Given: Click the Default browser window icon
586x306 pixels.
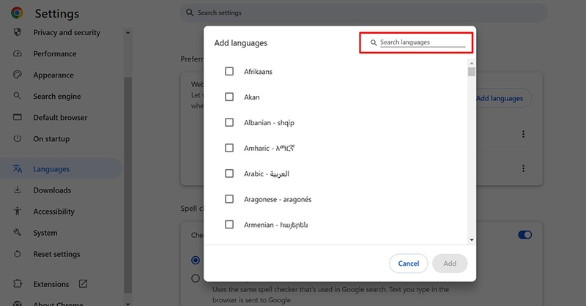Looking at the screenshot, I should coord(17,117).
